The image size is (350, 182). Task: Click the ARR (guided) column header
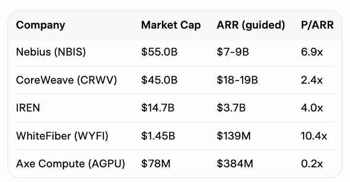[x=251, y=25]
